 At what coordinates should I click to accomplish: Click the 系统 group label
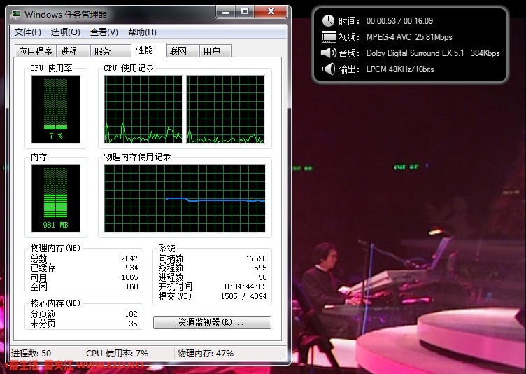click(166, 249)
